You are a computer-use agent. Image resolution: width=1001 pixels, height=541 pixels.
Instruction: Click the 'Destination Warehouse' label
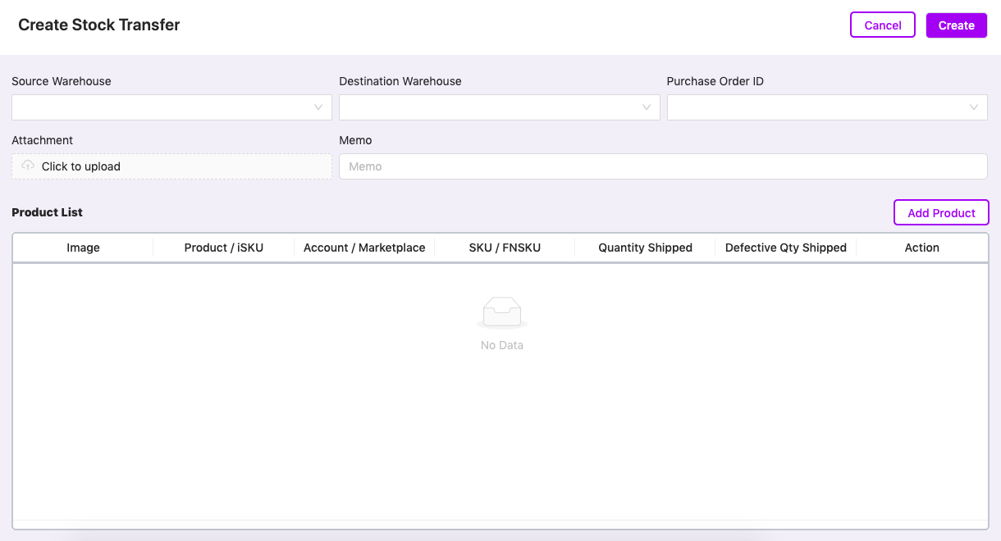tap(400, 81)
